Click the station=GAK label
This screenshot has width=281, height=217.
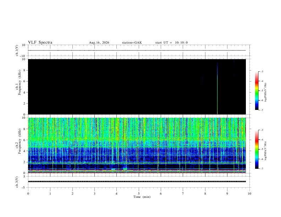click(132, 43)
